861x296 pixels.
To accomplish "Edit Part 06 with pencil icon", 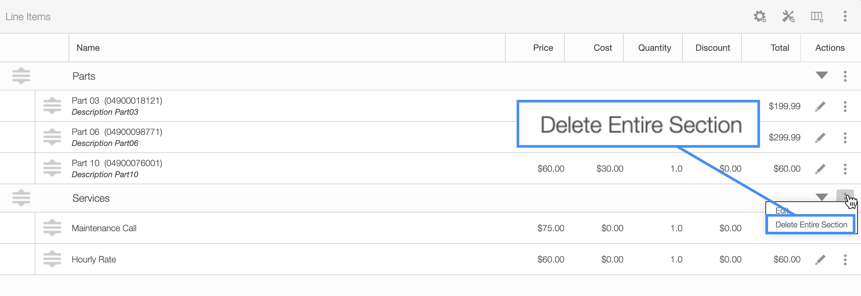I will (820, 137).
